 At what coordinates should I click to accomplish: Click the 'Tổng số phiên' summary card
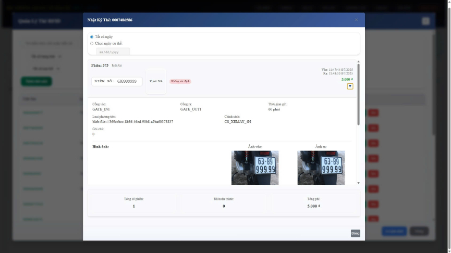tap(133, 203)
